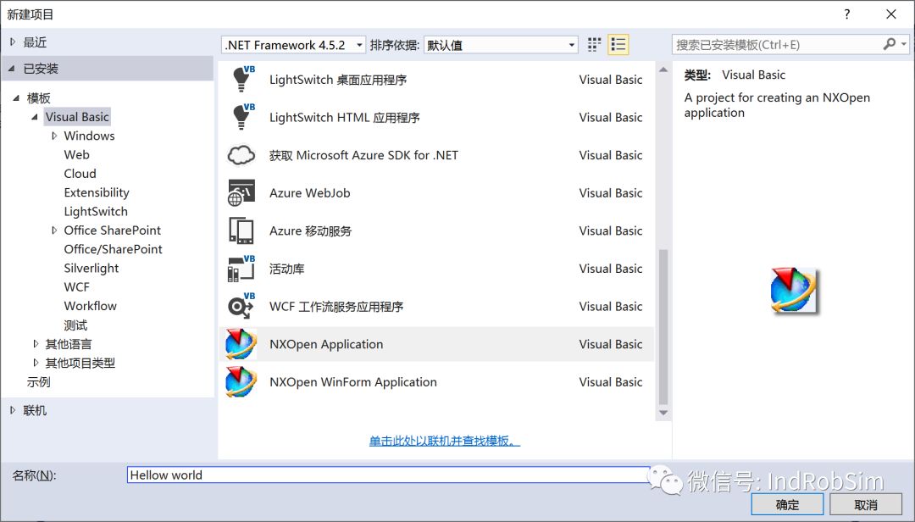Screen dimensions: 915x522
Task: Select the Office/SharePoint category
Action: coord(114,249)
